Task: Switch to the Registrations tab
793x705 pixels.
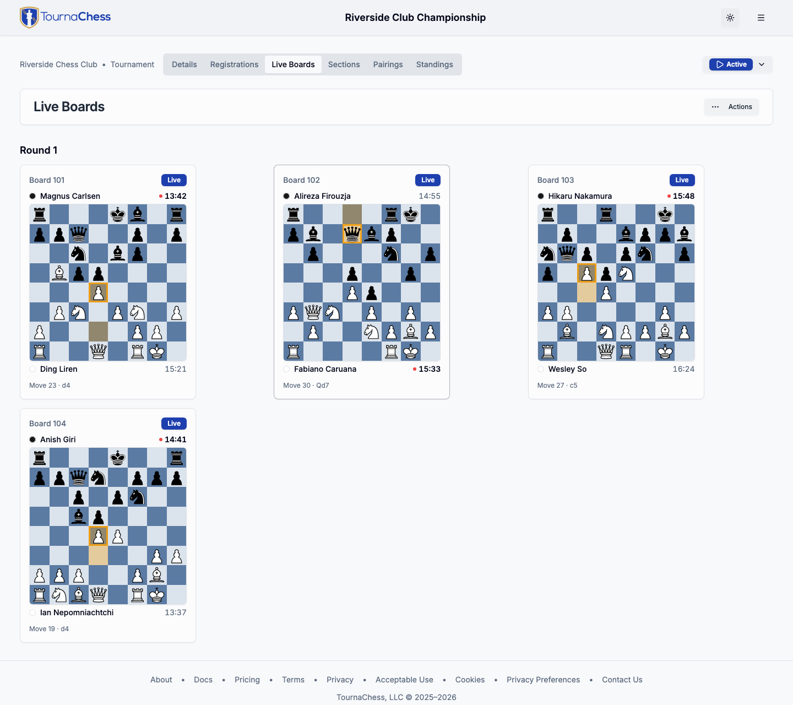Action: (234, 64)
